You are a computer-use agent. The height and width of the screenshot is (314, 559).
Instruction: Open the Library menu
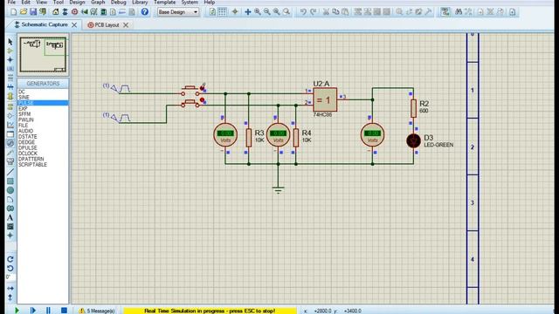click(140, 2)
